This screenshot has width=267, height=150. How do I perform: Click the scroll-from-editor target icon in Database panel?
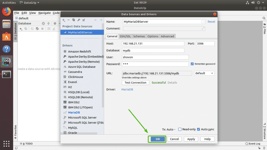point(44,23)
